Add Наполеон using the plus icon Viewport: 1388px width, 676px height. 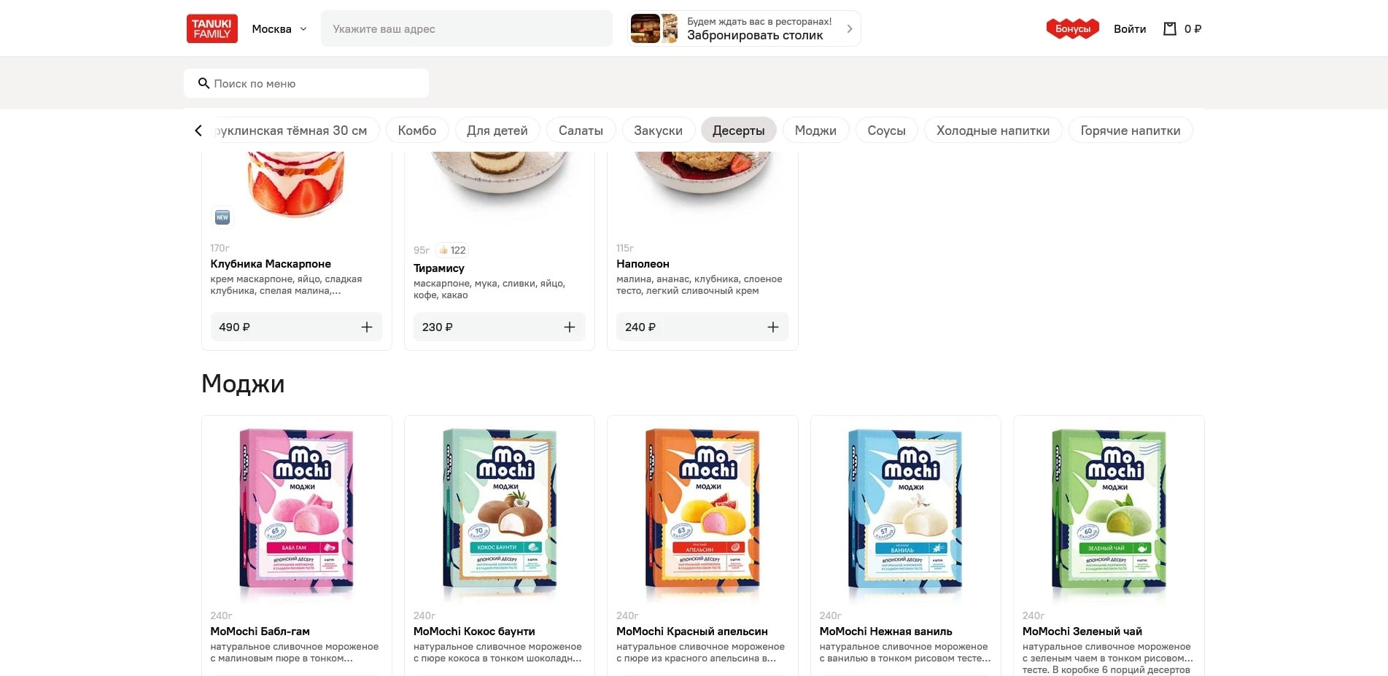pos(772,327)
